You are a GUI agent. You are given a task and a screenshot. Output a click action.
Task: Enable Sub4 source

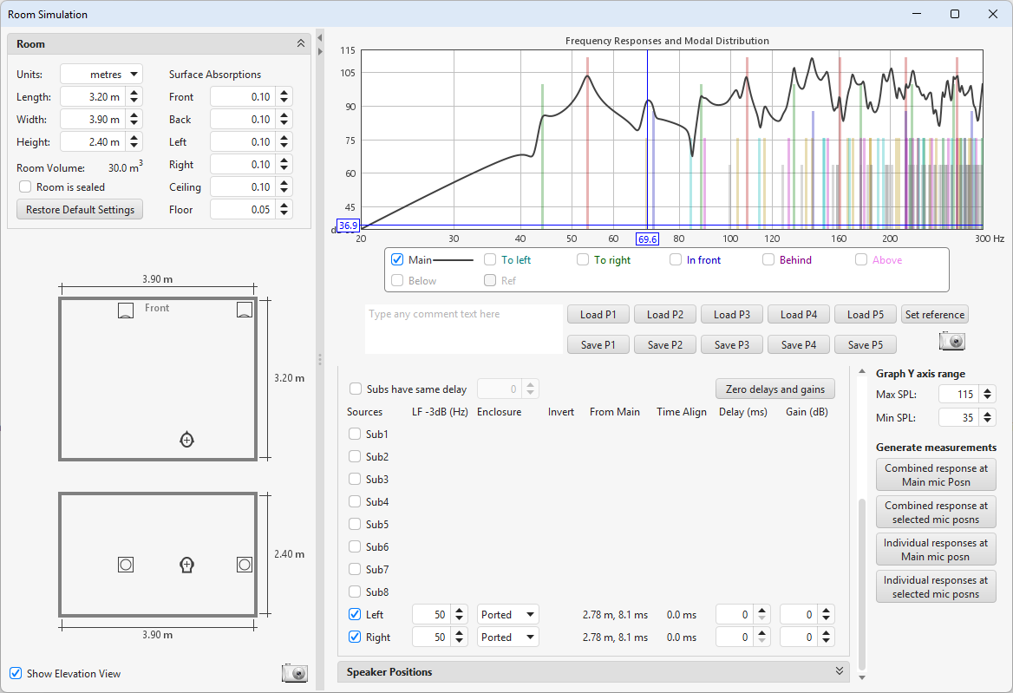(x=355, y=502)
